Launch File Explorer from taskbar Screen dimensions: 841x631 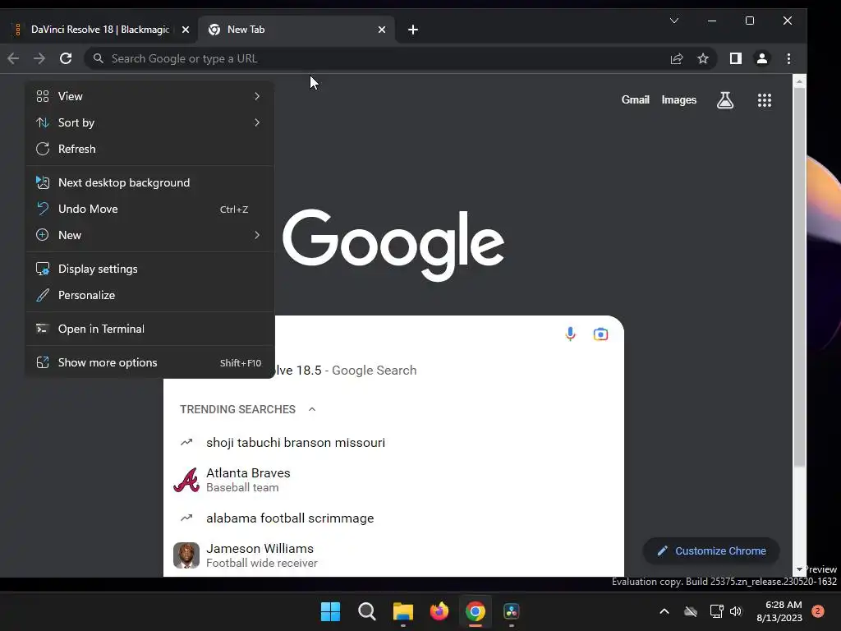[x=402, y=611]
